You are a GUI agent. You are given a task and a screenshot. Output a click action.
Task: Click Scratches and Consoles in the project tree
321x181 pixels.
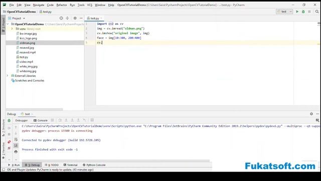click(x=30, y=80)
